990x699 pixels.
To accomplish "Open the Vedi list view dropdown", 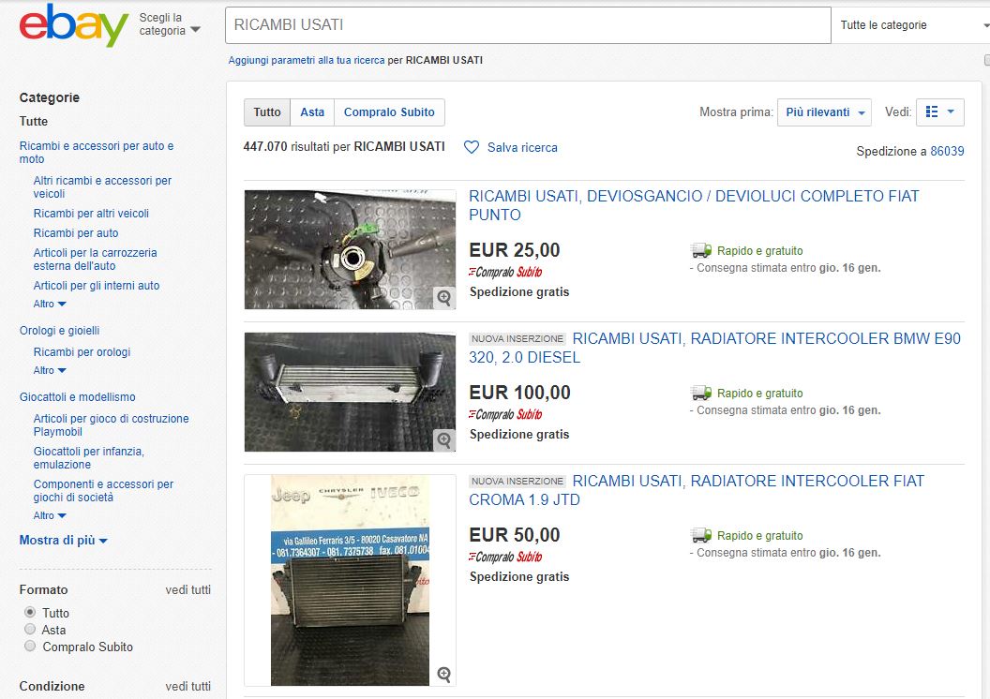I will tap(939, 112).
